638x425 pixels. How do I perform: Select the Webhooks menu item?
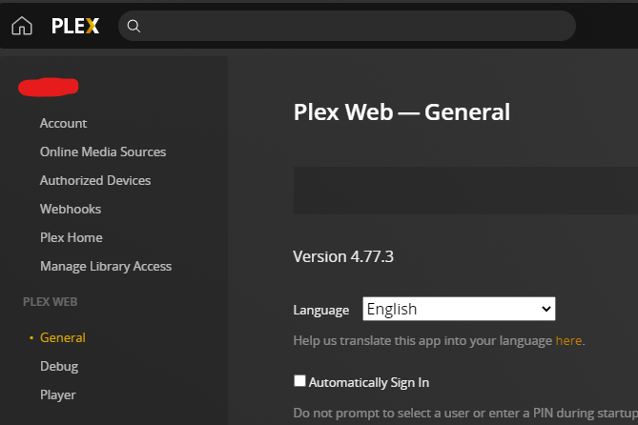coord(71,209)
